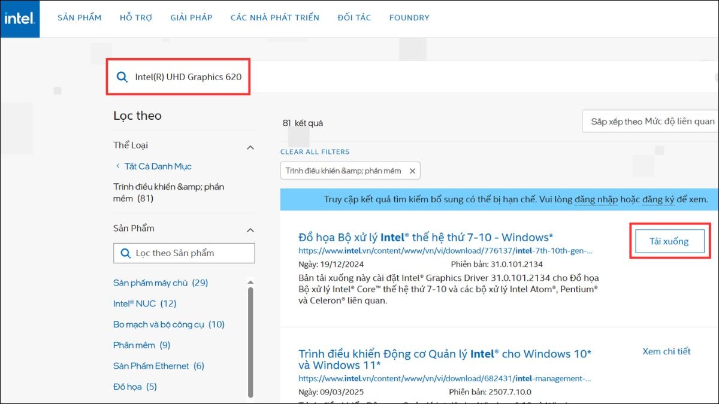The width and height of the screenshot is (719, 404).
Task: Click 'Phiên bản: 31.0.101.2134' text
Action: (x=497, y=264)
